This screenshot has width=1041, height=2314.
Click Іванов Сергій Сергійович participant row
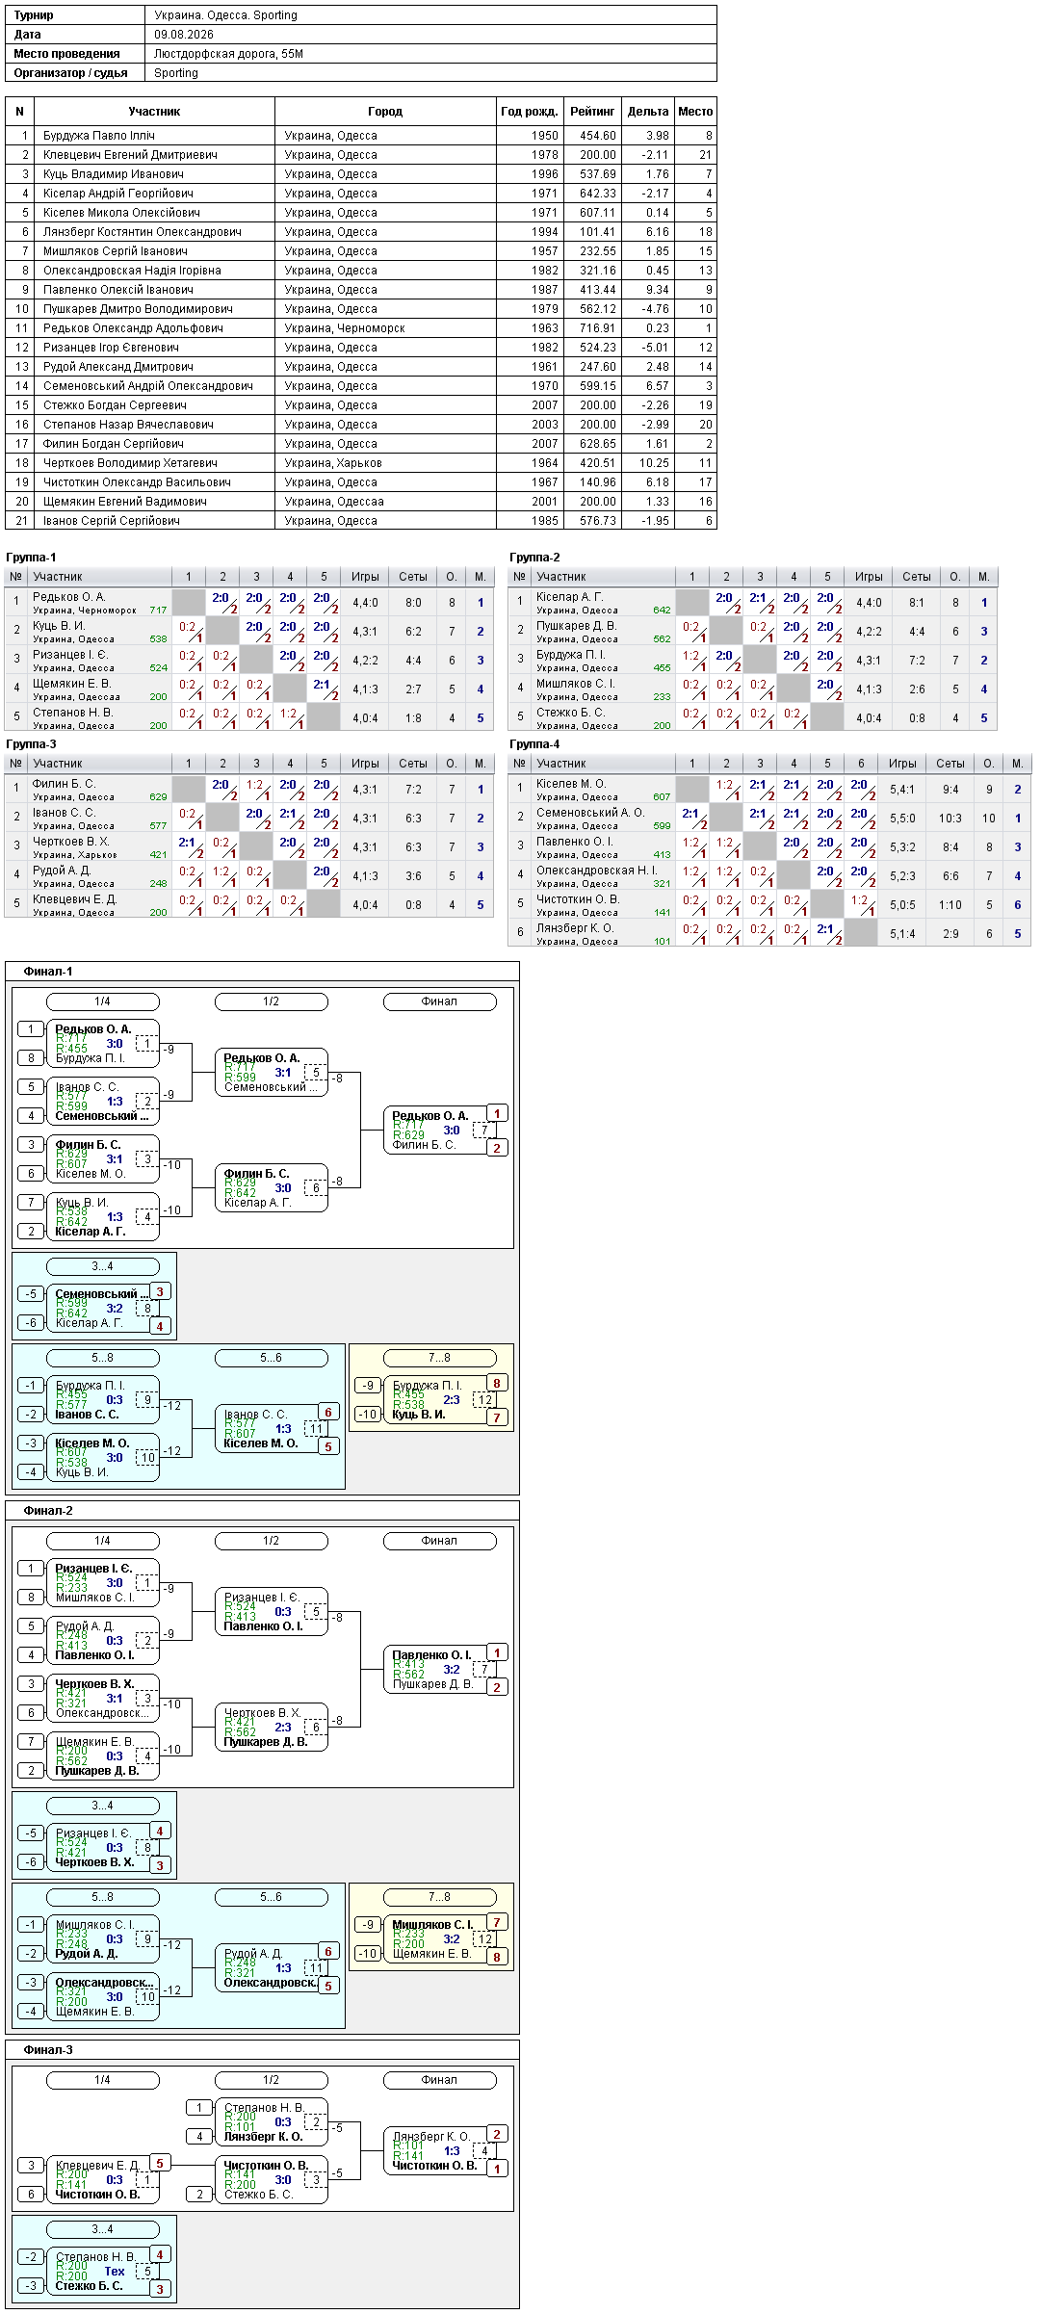361,521
